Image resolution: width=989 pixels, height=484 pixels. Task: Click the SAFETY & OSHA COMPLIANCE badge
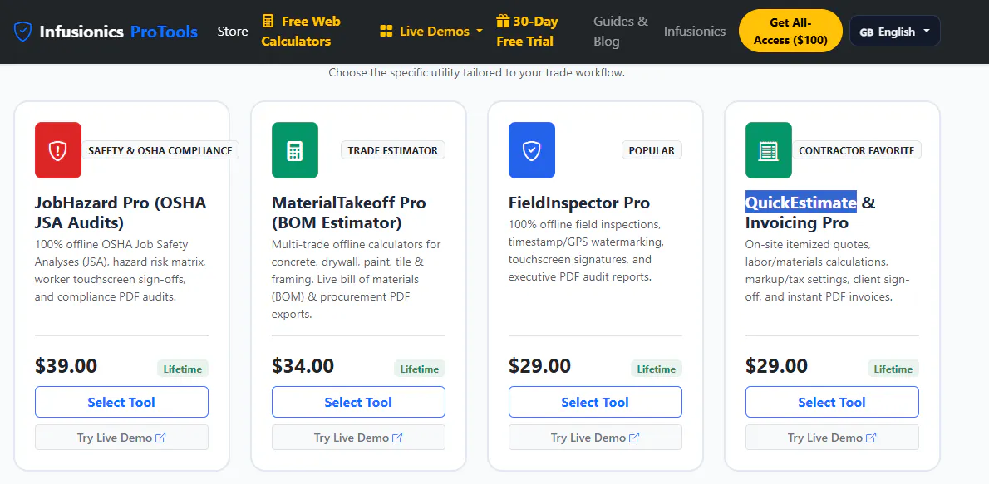pyautogui.click(x=160, y=150)
